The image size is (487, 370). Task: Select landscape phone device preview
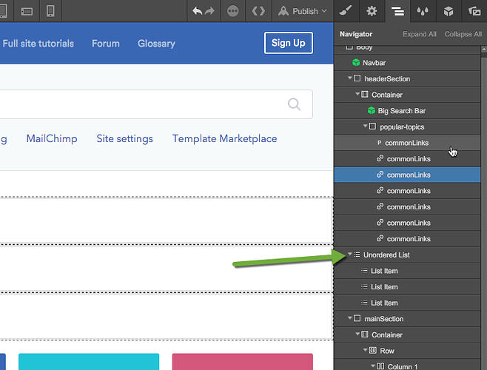point(27,12)
